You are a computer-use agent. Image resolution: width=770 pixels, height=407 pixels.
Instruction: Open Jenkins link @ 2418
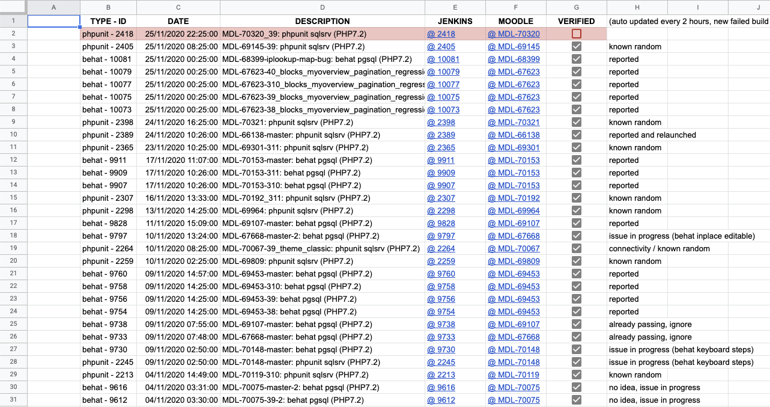click(x=441, y=34)
